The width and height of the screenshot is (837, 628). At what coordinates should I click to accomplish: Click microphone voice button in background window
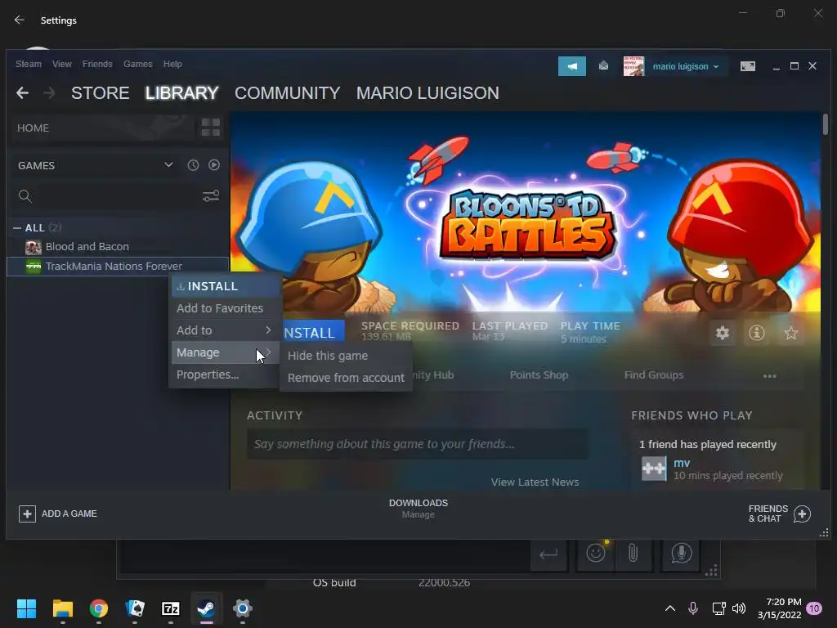pyautogui.click(x=681, y=554)
